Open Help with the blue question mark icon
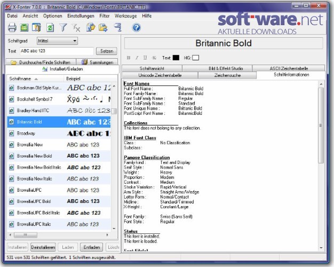334x267 pixels. pyautogui.click(x=137, y=28)
